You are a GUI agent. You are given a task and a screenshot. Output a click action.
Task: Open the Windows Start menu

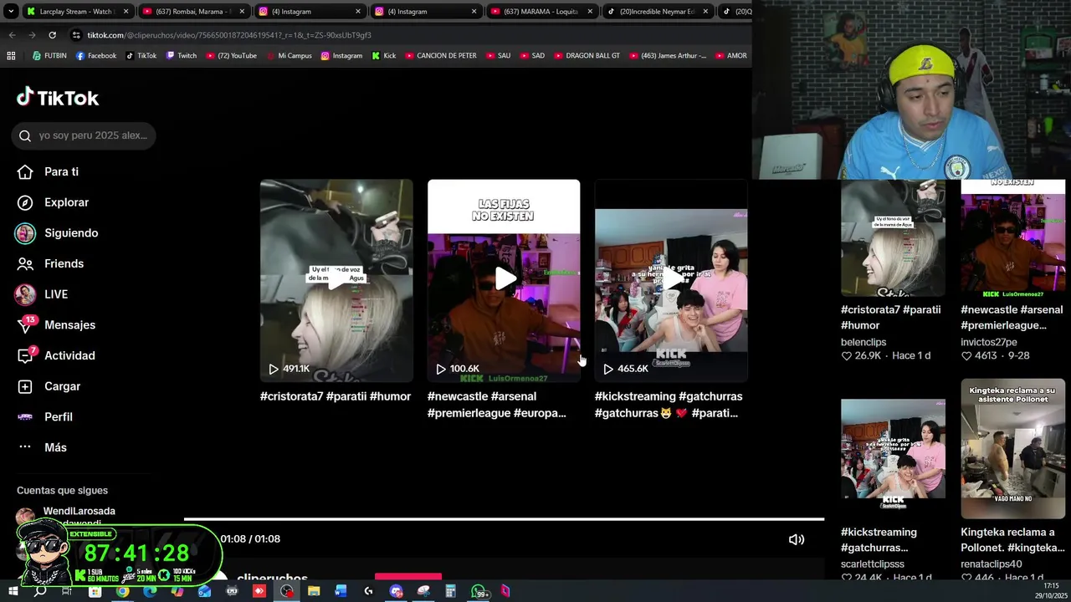[13, 591]
